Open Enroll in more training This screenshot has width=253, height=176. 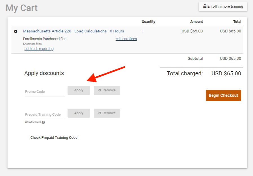point(223,6)
